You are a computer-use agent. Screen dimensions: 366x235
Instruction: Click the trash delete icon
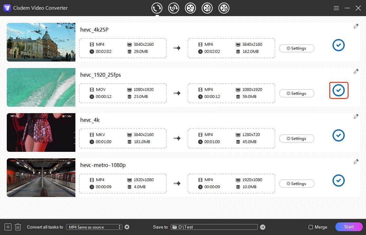[18, 227]
